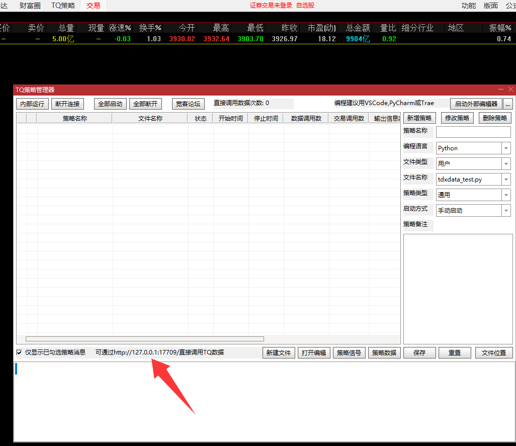Open the 自选股 link
Viewport: 516px width, 446px height.
pyautogui.click(x=305, y=6)
